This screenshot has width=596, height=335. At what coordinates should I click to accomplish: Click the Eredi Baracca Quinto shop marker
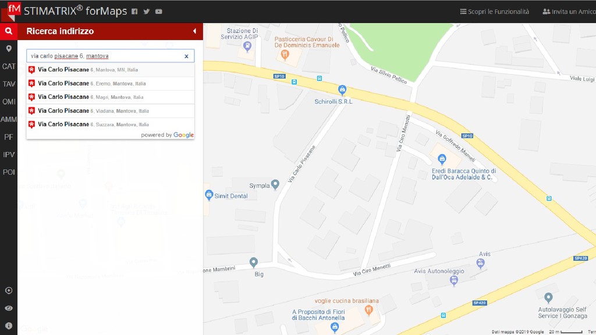click(x=442, y=159)
